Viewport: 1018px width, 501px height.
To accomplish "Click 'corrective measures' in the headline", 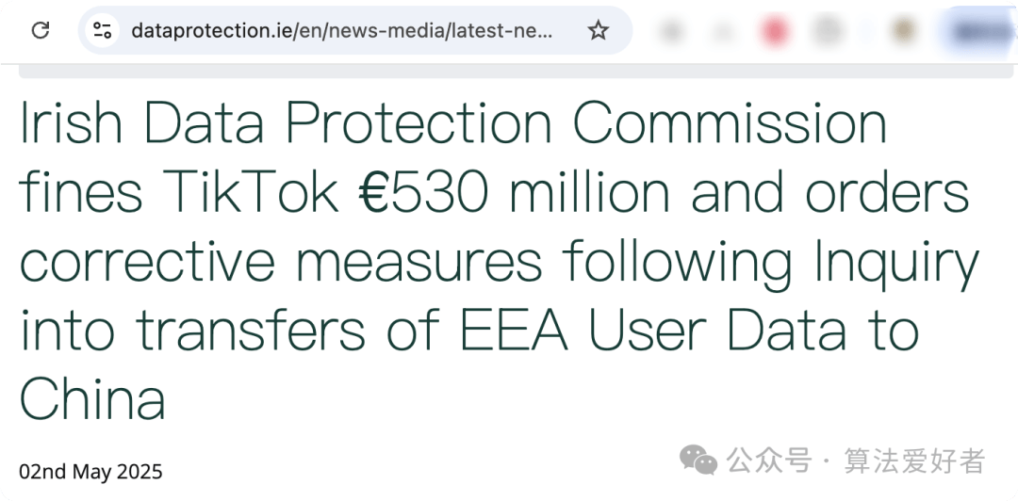I will [281, 261].
